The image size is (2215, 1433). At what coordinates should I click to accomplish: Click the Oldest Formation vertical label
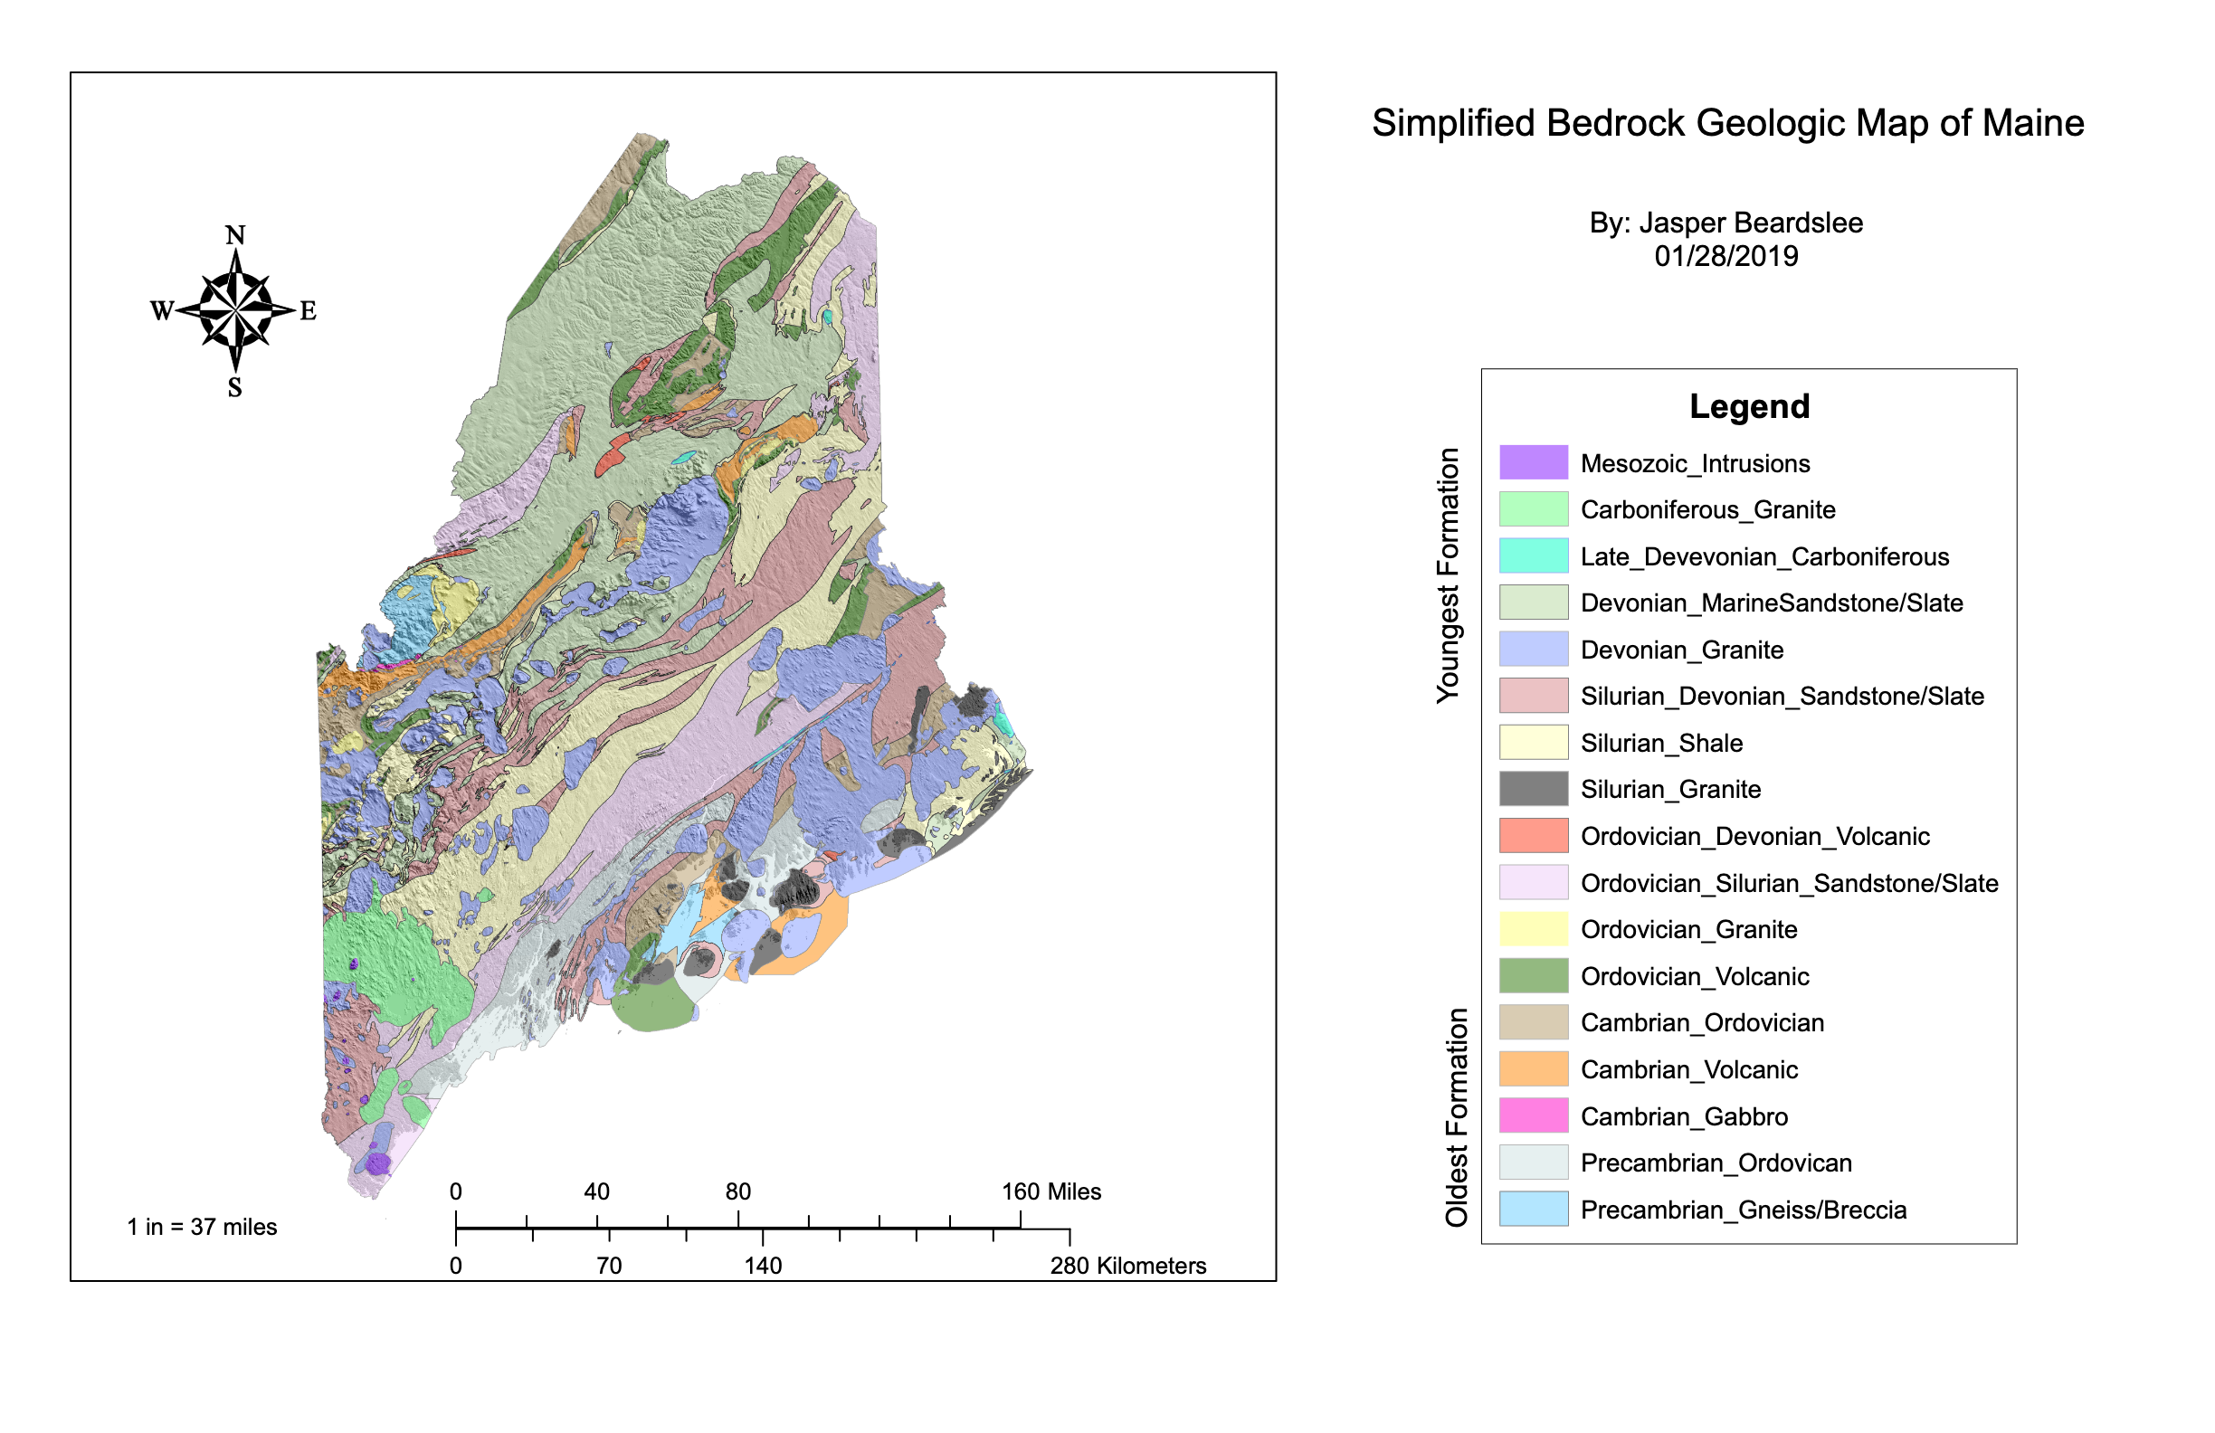1457,1117
